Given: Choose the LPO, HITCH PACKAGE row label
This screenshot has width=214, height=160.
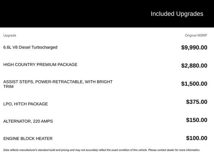Looking at the screenshot, I should pyautogui.click(x=25, y=104).
